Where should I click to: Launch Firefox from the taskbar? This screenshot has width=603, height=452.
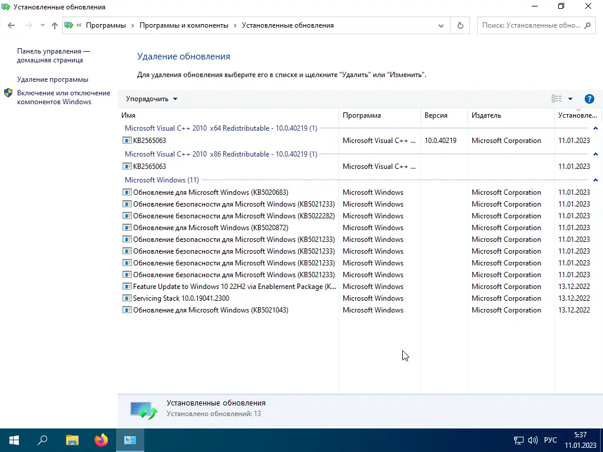click(101, 440)
